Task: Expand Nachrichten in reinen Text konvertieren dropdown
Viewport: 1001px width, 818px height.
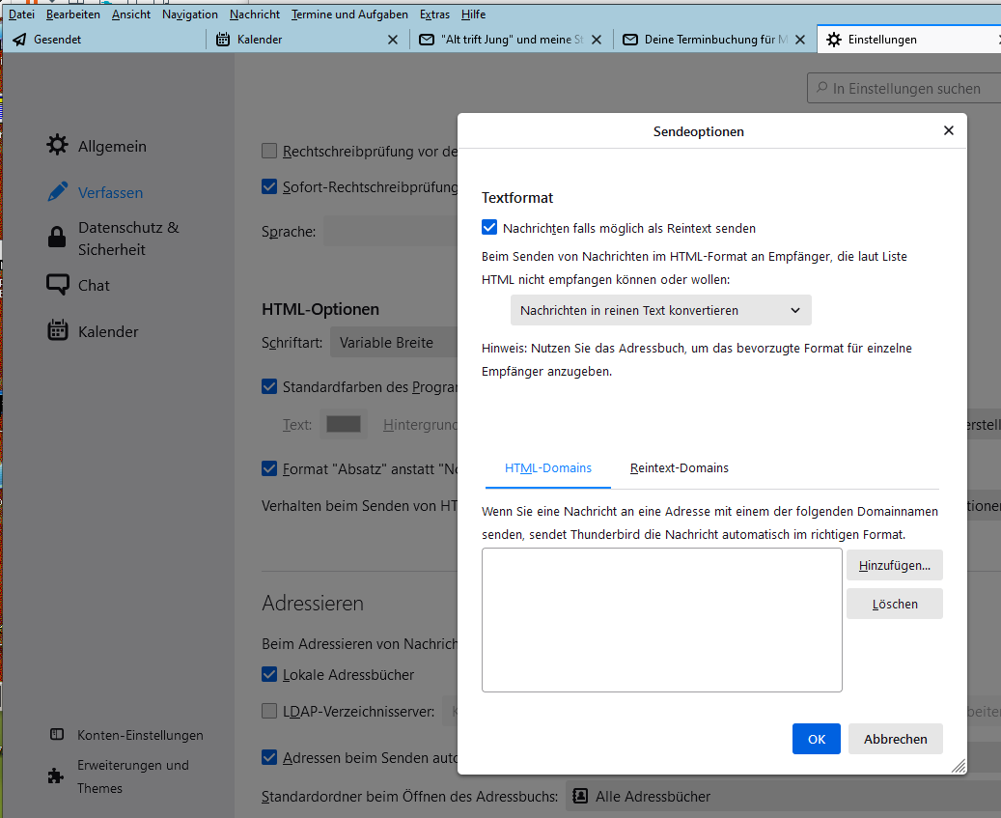Action: [660, 310]
